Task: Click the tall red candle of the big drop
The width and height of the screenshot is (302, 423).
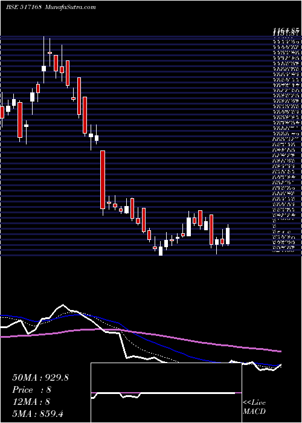Action: click(x=103, y=180)
